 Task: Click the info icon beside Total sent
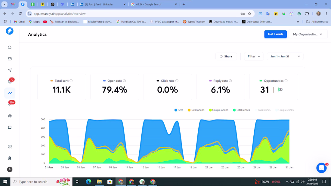click(71, 81)
